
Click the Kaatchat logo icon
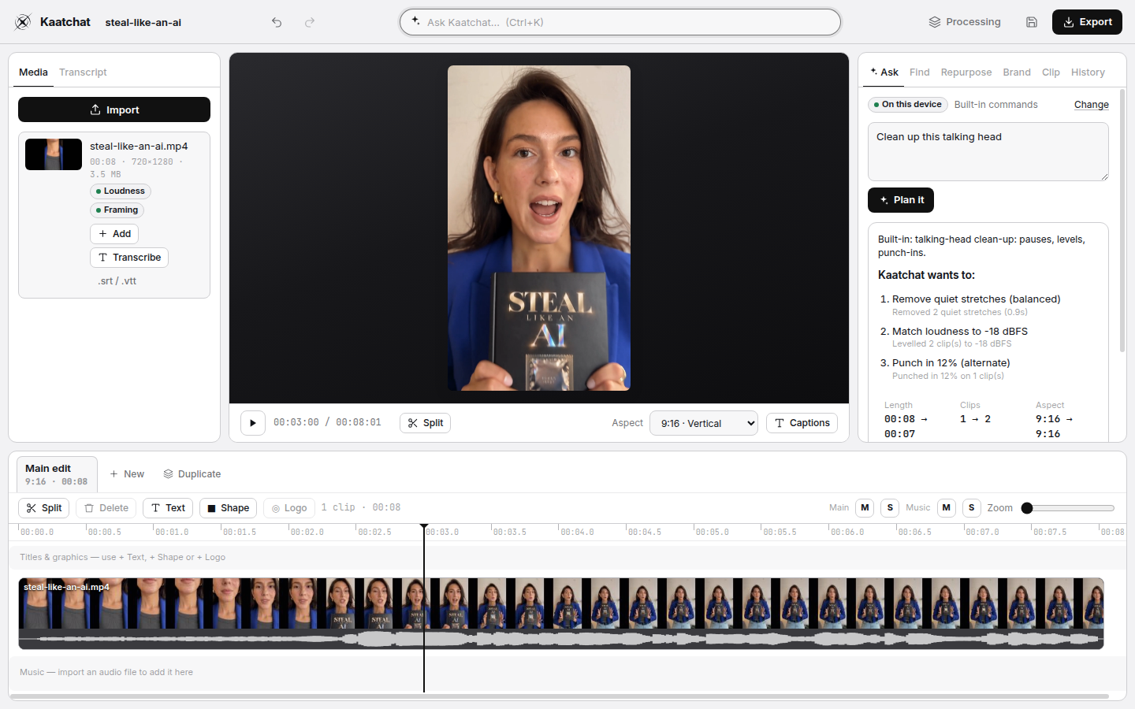(23, 22)
